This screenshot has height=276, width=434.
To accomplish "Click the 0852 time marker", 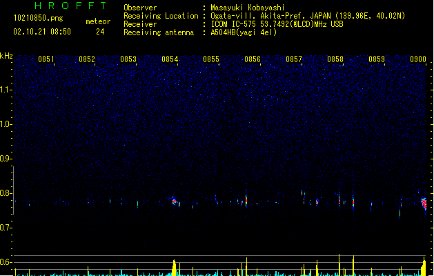I will pyautogui.click(x=87, y=59).
